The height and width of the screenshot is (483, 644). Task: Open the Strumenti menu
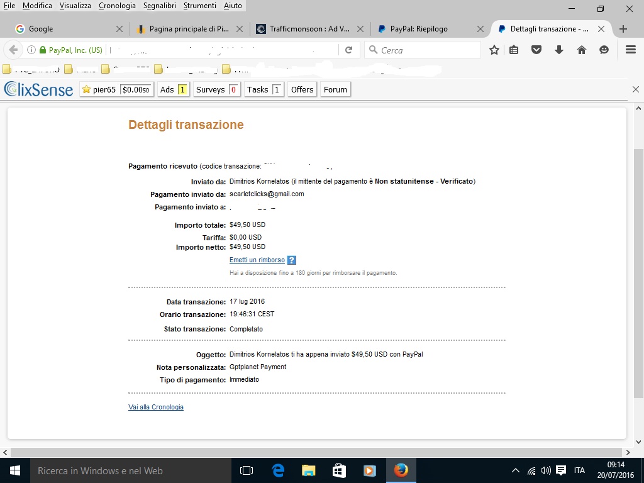(x=199, y=5)
